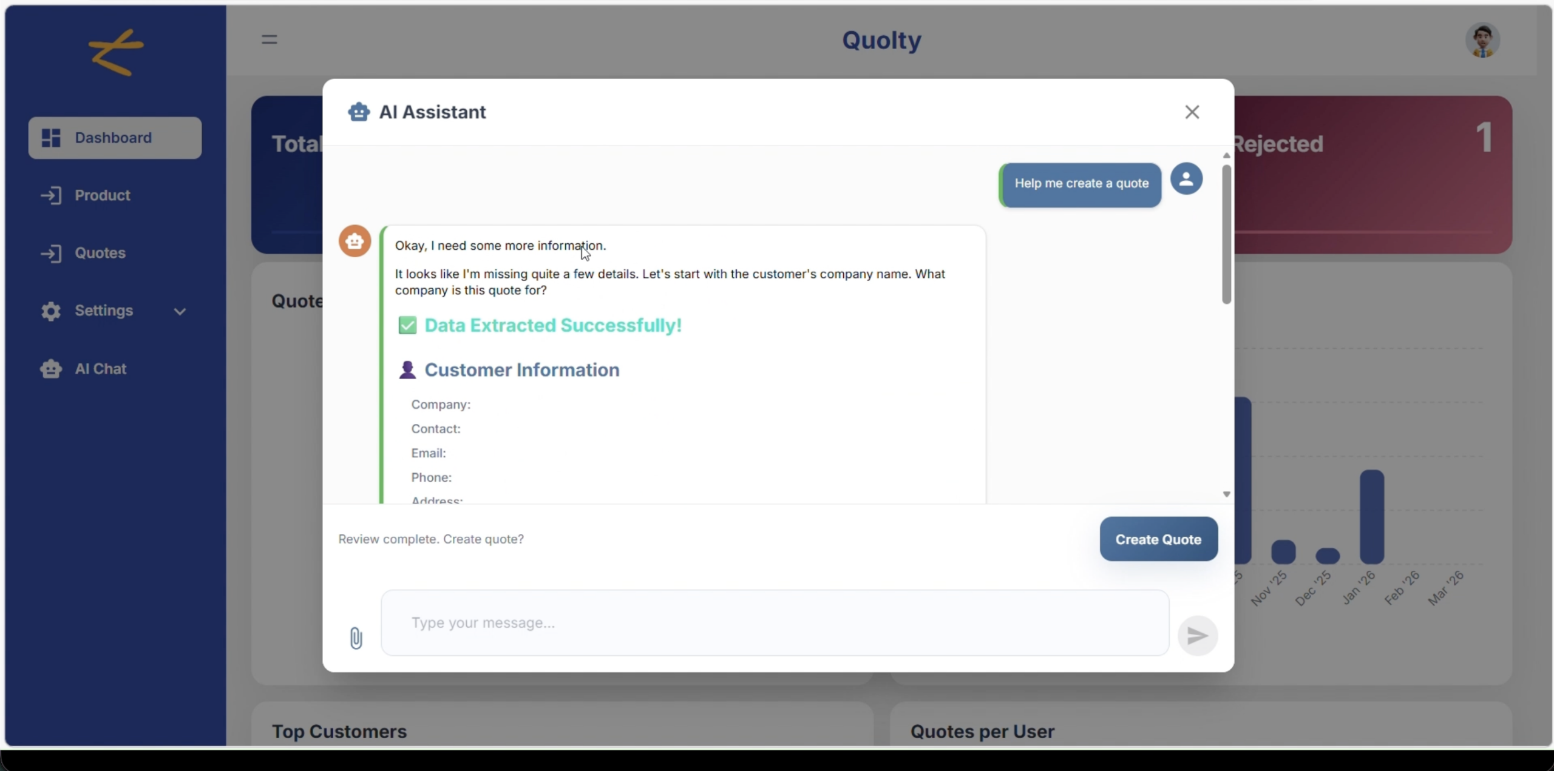Select the AI Chat robot icon in sidebar

click(51, 368)
